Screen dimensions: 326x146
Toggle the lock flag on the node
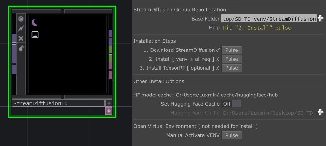[21, 48]
